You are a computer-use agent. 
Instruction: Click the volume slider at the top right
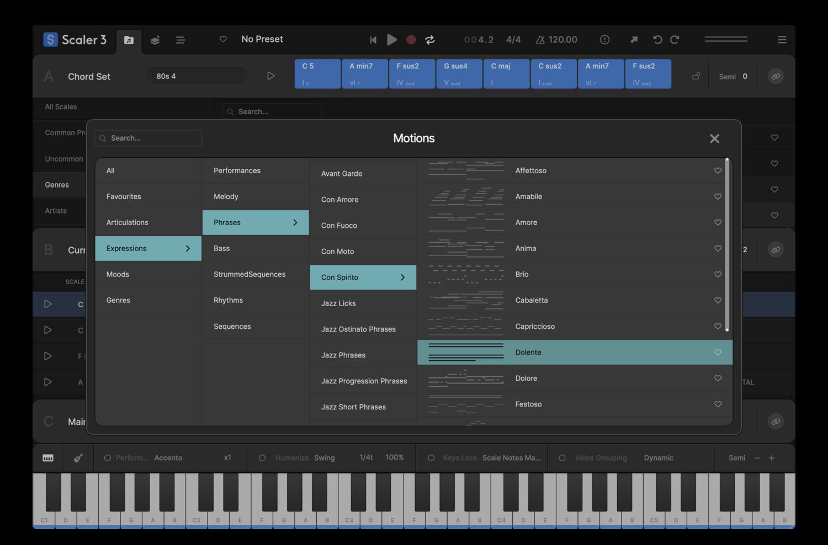click(725, 39)
